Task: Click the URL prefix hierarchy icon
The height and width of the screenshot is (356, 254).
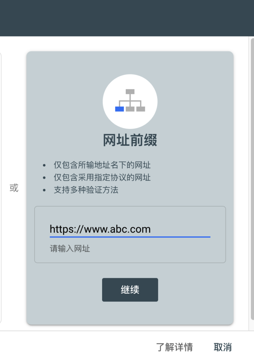Action: tap(130, 100)
